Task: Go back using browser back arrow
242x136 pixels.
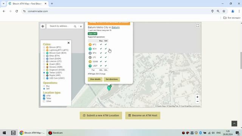Action: click(4, 11)
